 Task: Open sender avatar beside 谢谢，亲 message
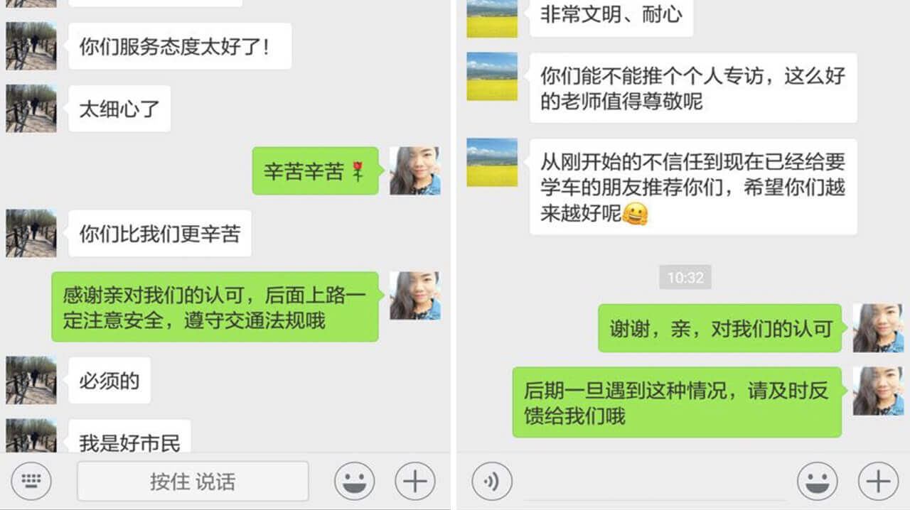(878, 328)
